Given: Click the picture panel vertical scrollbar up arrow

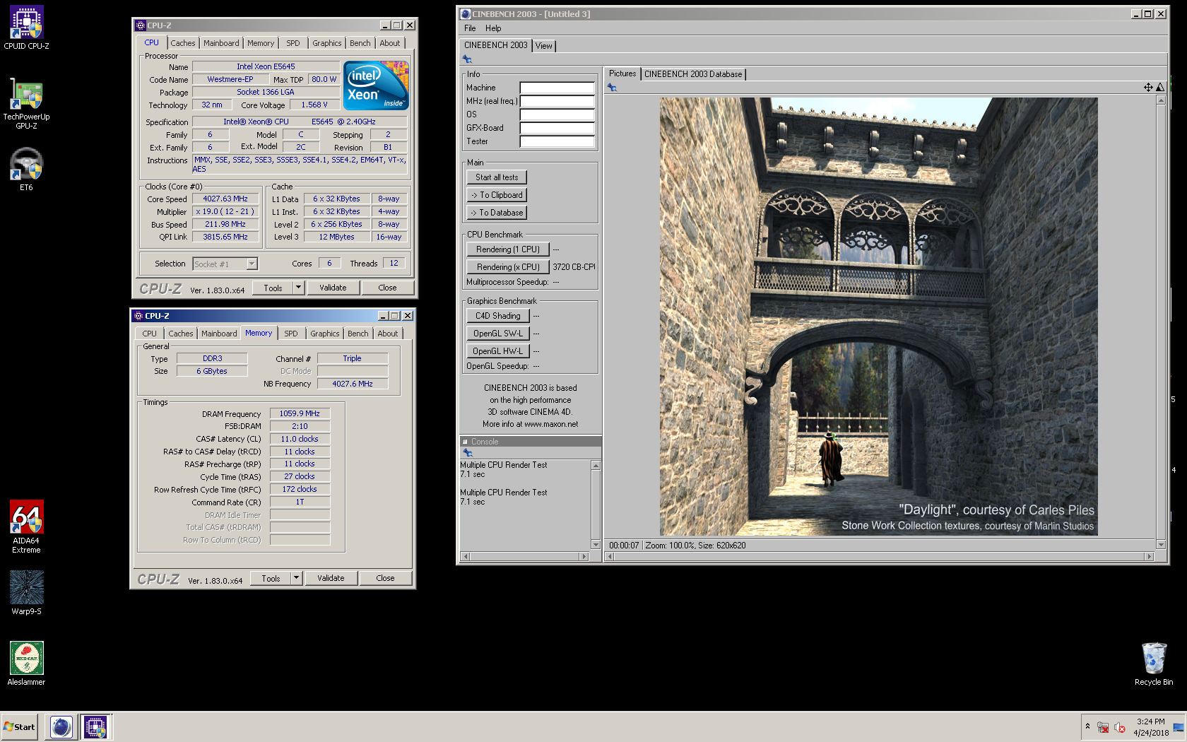Looking at the screenshot, I should tap(1161, 100).
